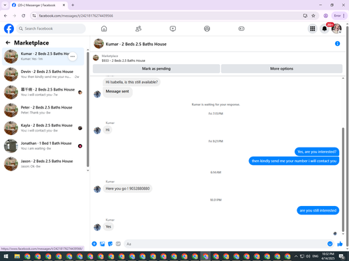Select the Messenger | Facebook tab
Screen dimensions: 349x261
pyautogui.click(x=38, y=5)
